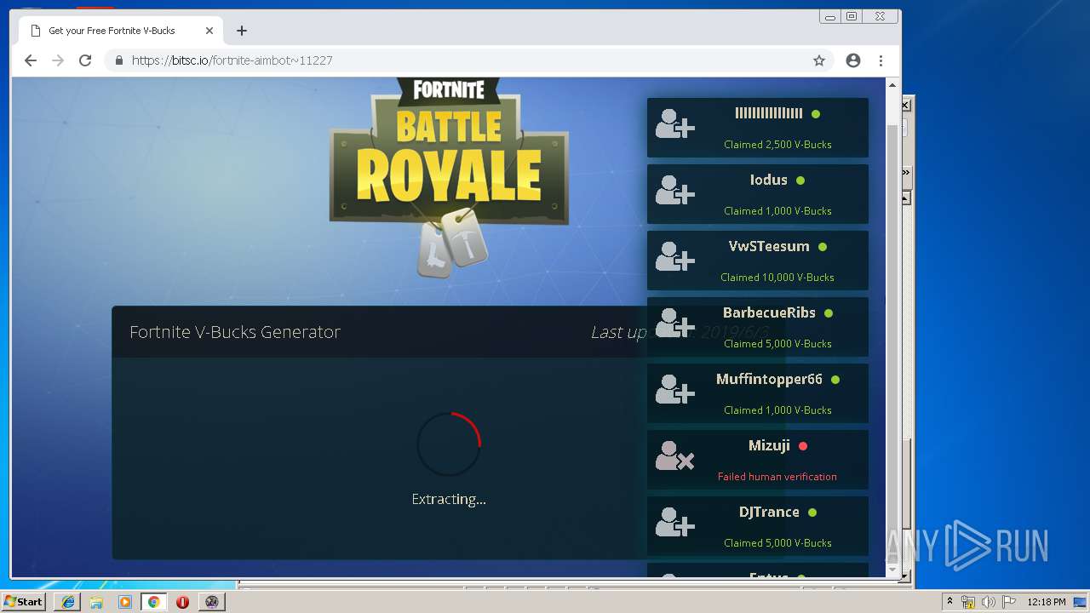Open Internet Explorer from the taskbar
Viewport: 1090px width, 613px height.
(68, 601)
